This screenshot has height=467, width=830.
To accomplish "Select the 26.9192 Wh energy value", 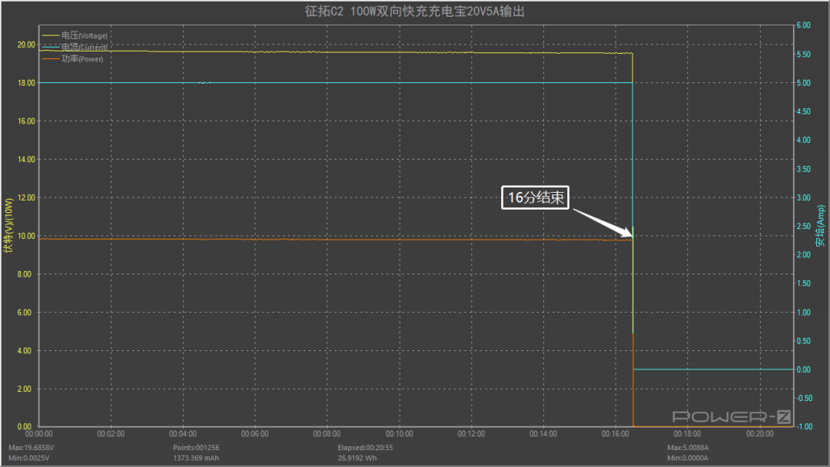I will pyautogui.click(x=357, y=458).
